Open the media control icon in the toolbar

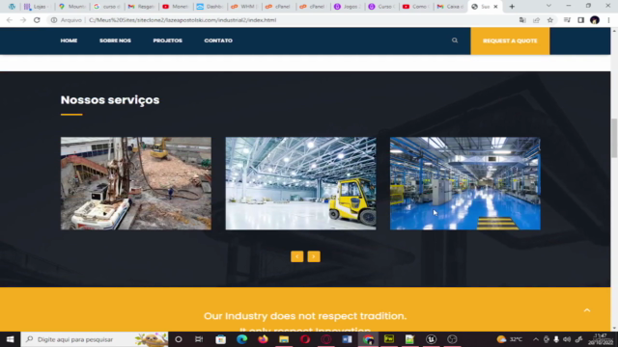tap(567, 20)
